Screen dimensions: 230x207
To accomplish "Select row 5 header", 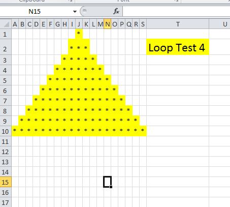I will coord(6,80).
